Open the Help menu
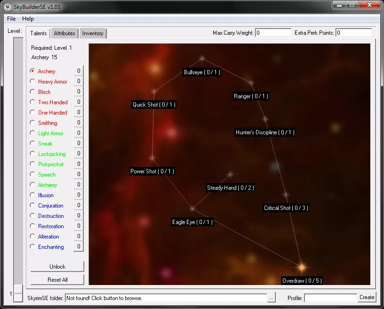 pos(28,19)
